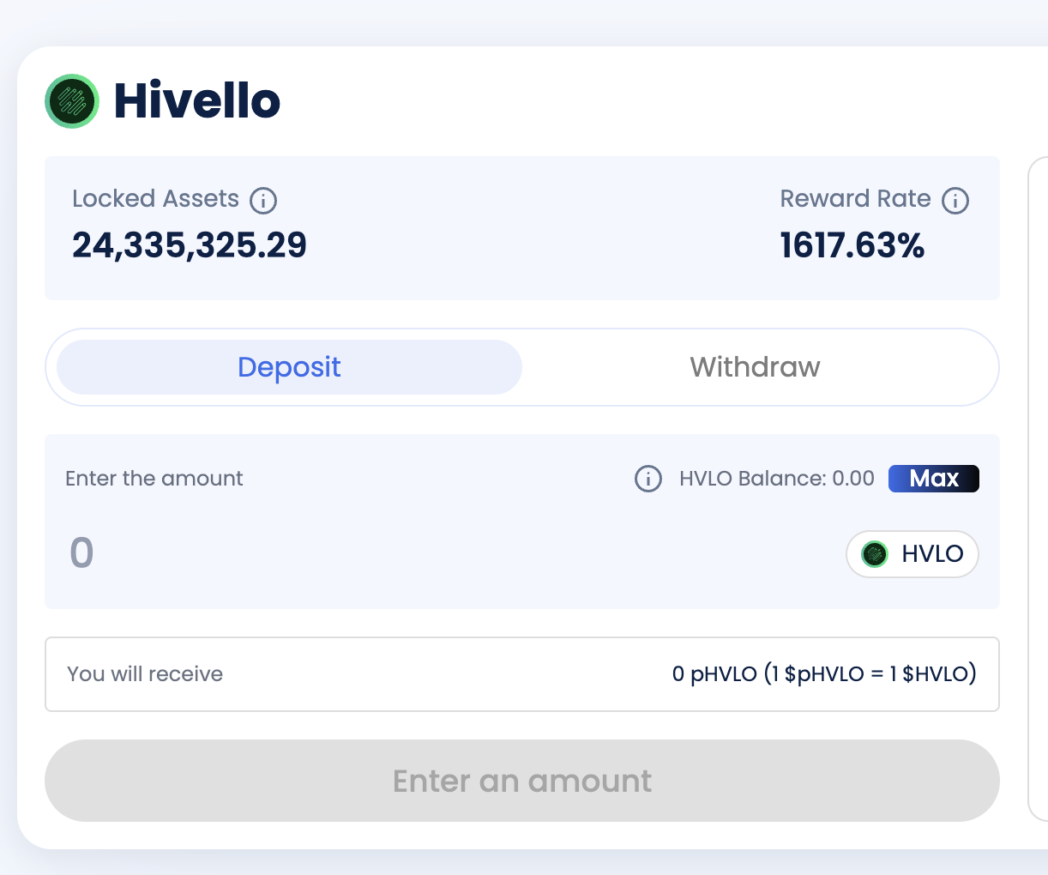1048x875 pixels.
Task: Click the Max button
Action: point(934,479)
